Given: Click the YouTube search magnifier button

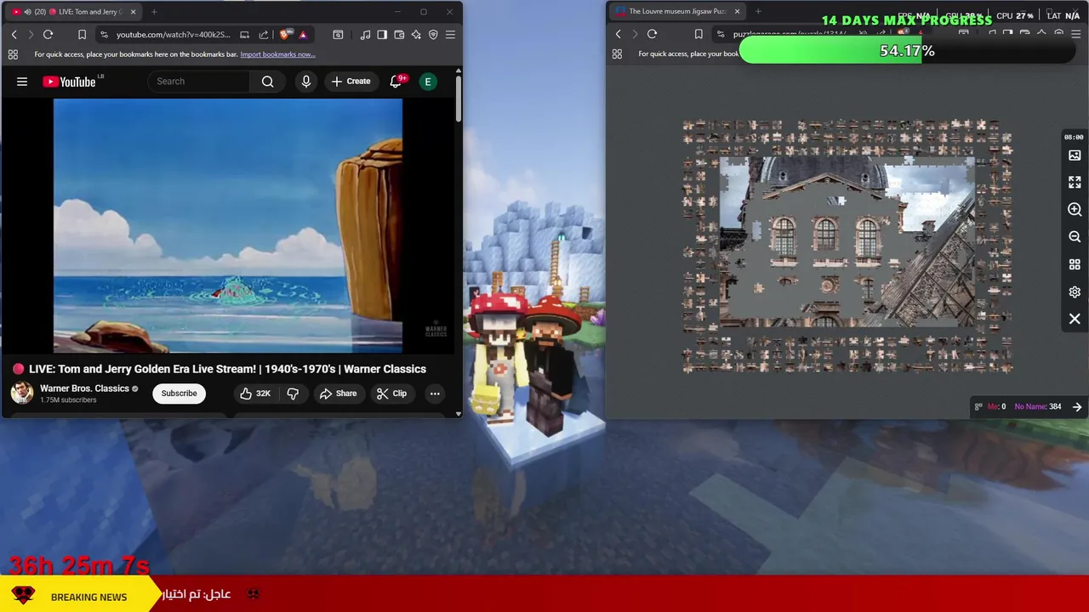Looking at the screenshot, I should click(x=268, y=82).
